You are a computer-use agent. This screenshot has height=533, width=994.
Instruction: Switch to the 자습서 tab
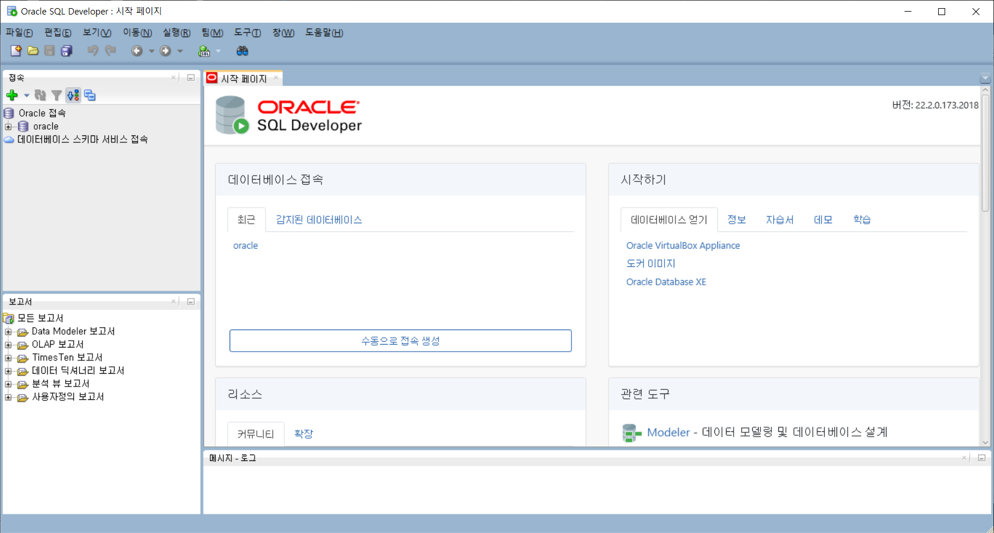780,220
